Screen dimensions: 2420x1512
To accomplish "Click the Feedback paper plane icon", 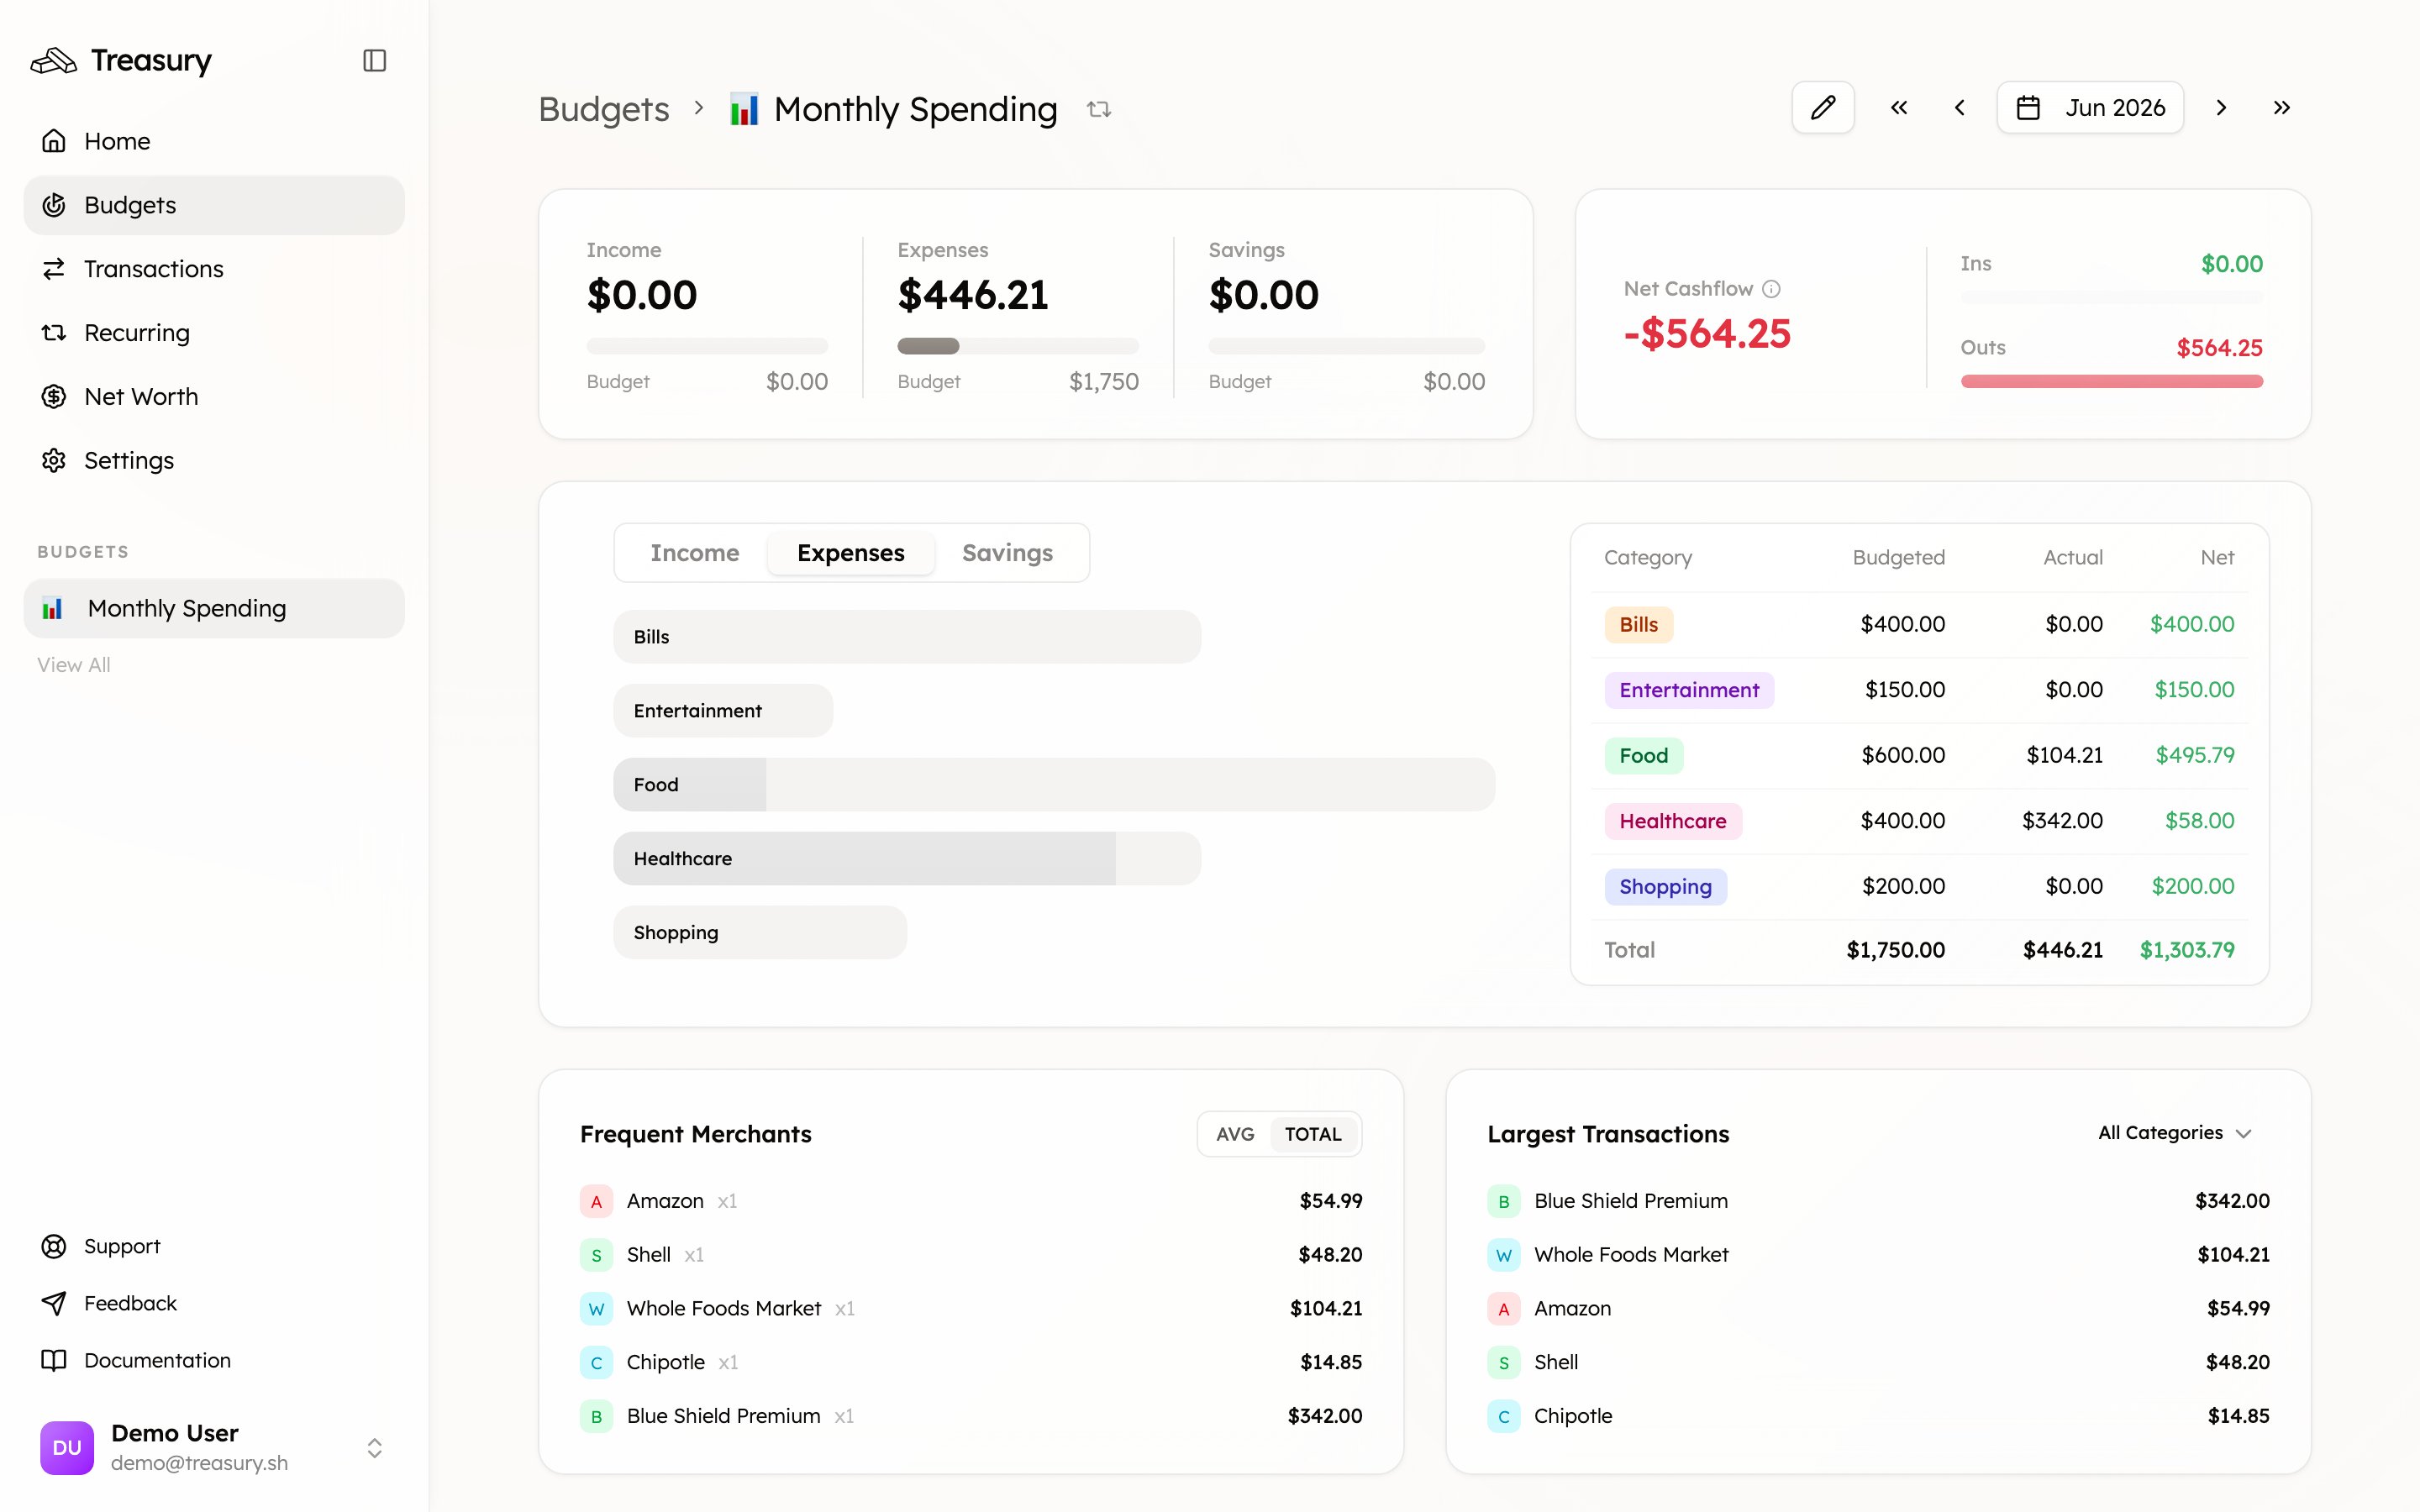I will tap(54, 1303).
